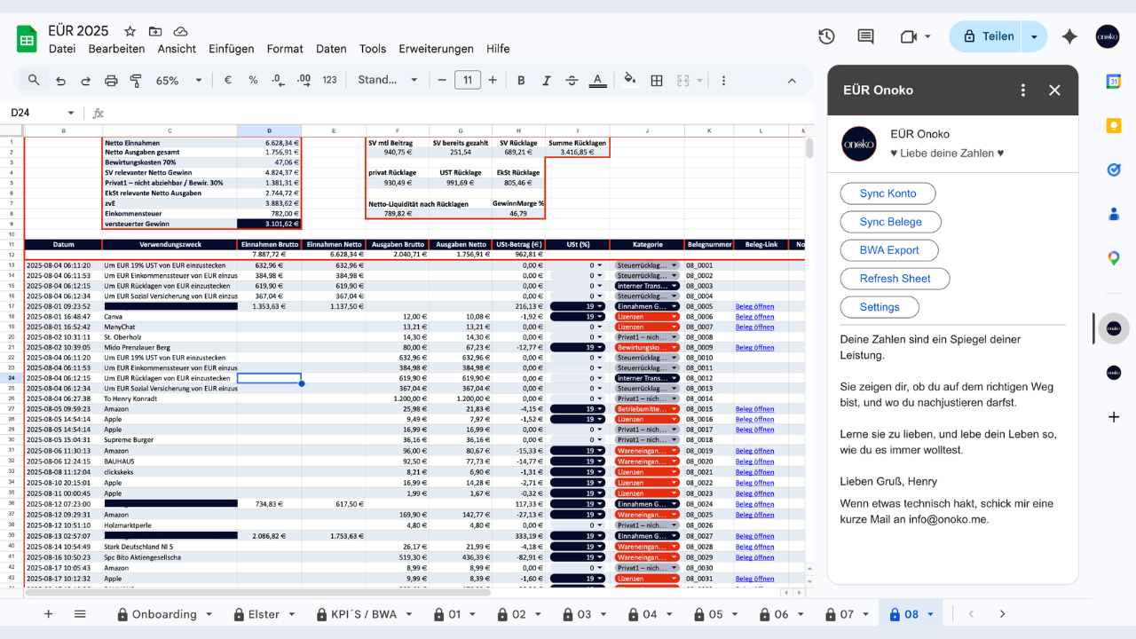Open version history clock icon

826,36
